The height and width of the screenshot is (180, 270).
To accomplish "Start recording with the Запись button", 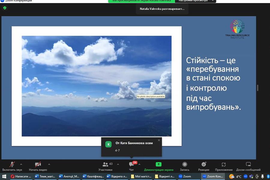I will click(x=184, y=165).
